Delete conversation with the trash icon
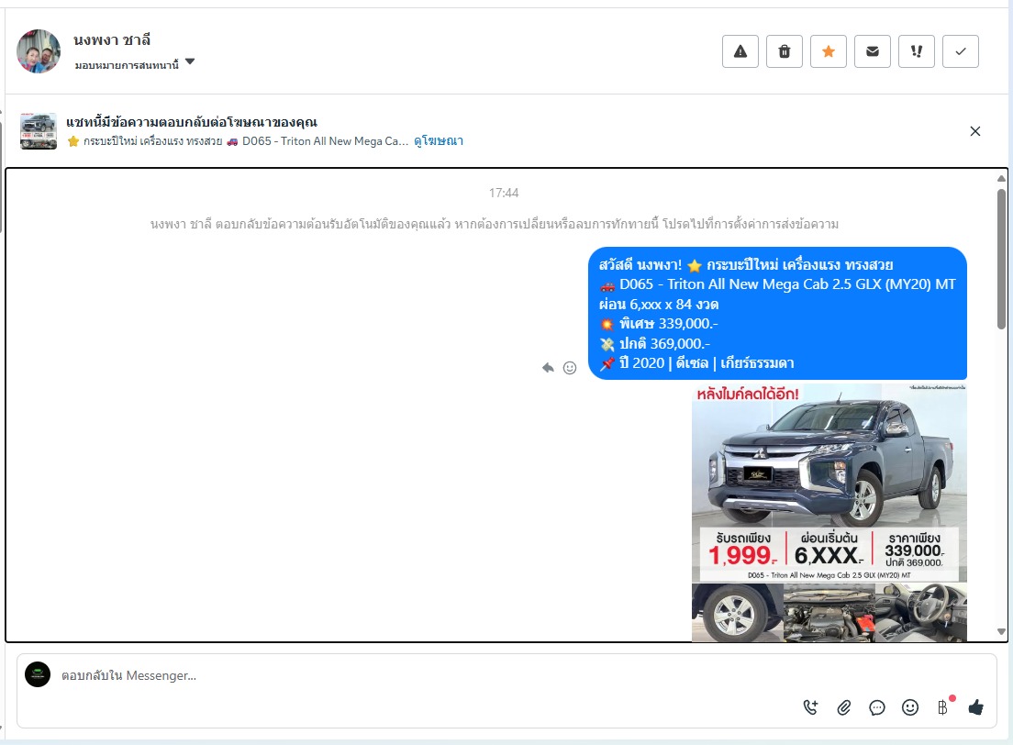This screenshot has height=745, width=1013. click(x=785, y=51)
